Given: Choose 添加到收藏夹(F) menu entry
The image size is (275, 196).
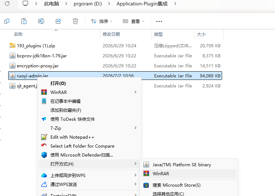Looking at the screenshot, I should [x=90, y=110].
